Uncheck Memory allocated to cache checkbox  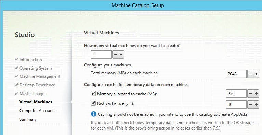[93, 94]
